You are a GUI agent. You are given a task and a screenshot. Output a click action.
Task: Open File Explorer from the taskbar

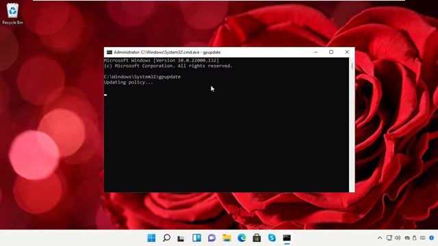click(x=227, y=238)
